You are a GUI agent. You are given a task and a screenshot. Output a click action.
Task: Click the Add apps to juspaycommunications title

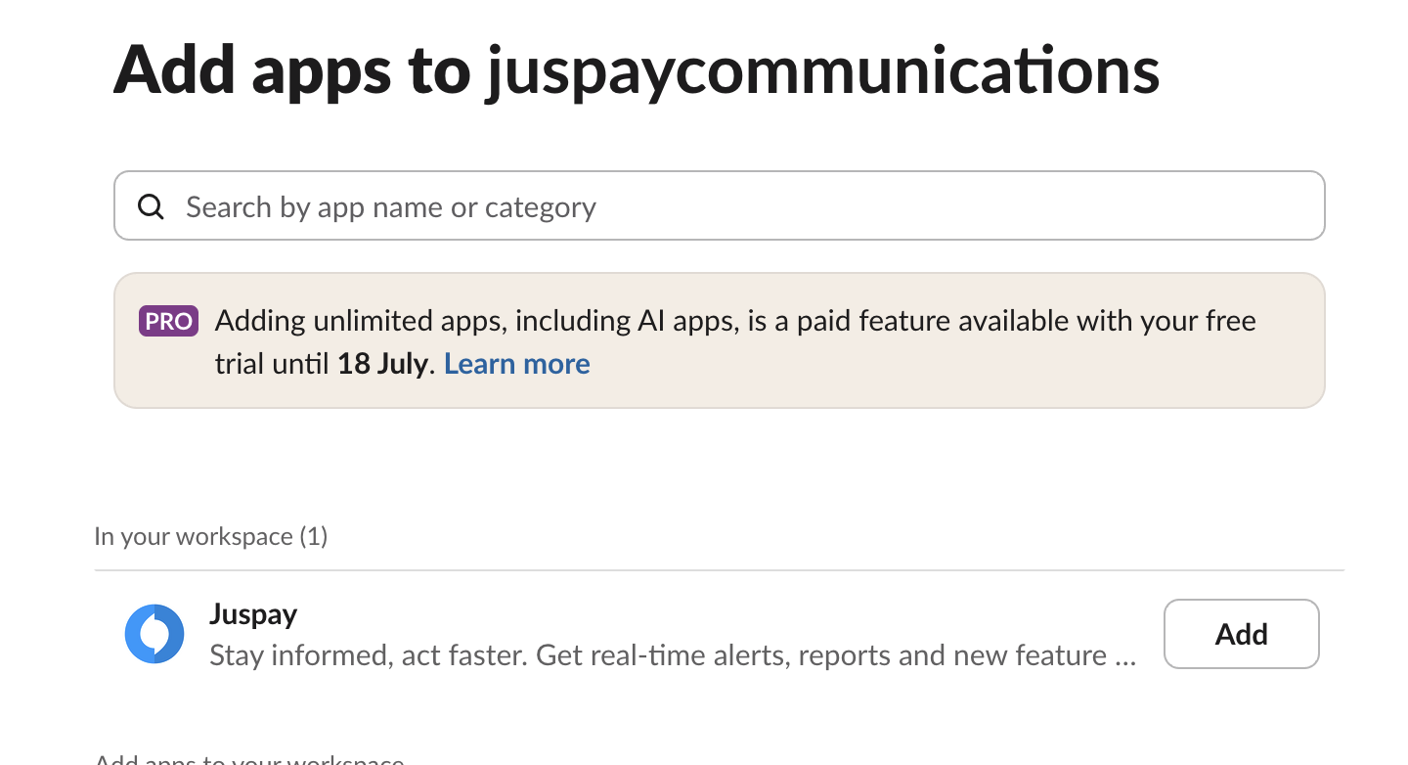click(x=636, y=70)
